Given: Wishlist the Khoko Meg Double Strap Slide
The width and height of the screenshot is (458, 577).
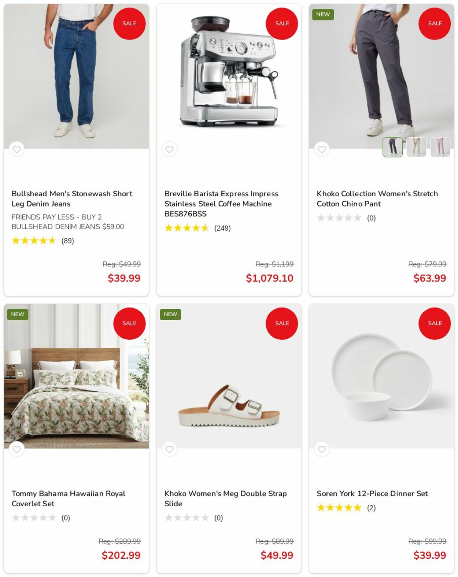Looking at the screenshot, I should coord(169,449).
